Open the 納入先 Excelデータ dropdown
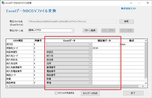This screenshot has width=152, height=98. pyautogui.click(x=90, y=56)
